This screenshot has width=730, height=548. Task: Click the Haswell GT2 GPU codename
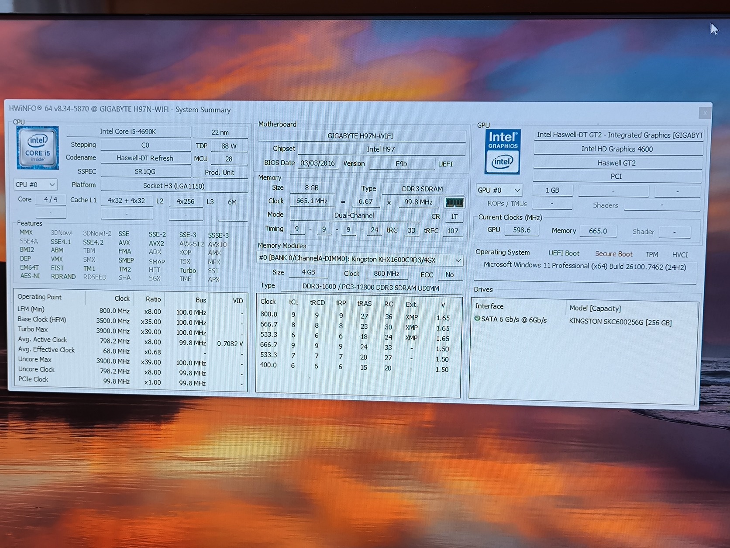click(617, 163)
